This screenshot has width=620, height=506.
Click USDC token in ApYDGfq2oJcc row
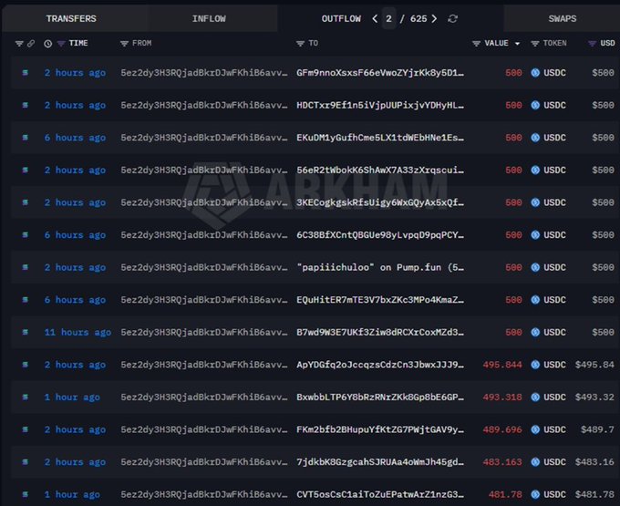[549, 365]
